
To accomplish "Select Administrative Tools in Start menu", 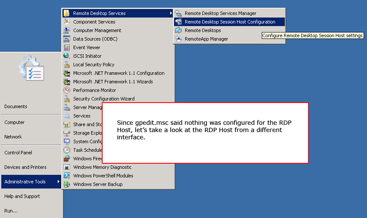I will (31, 182).
